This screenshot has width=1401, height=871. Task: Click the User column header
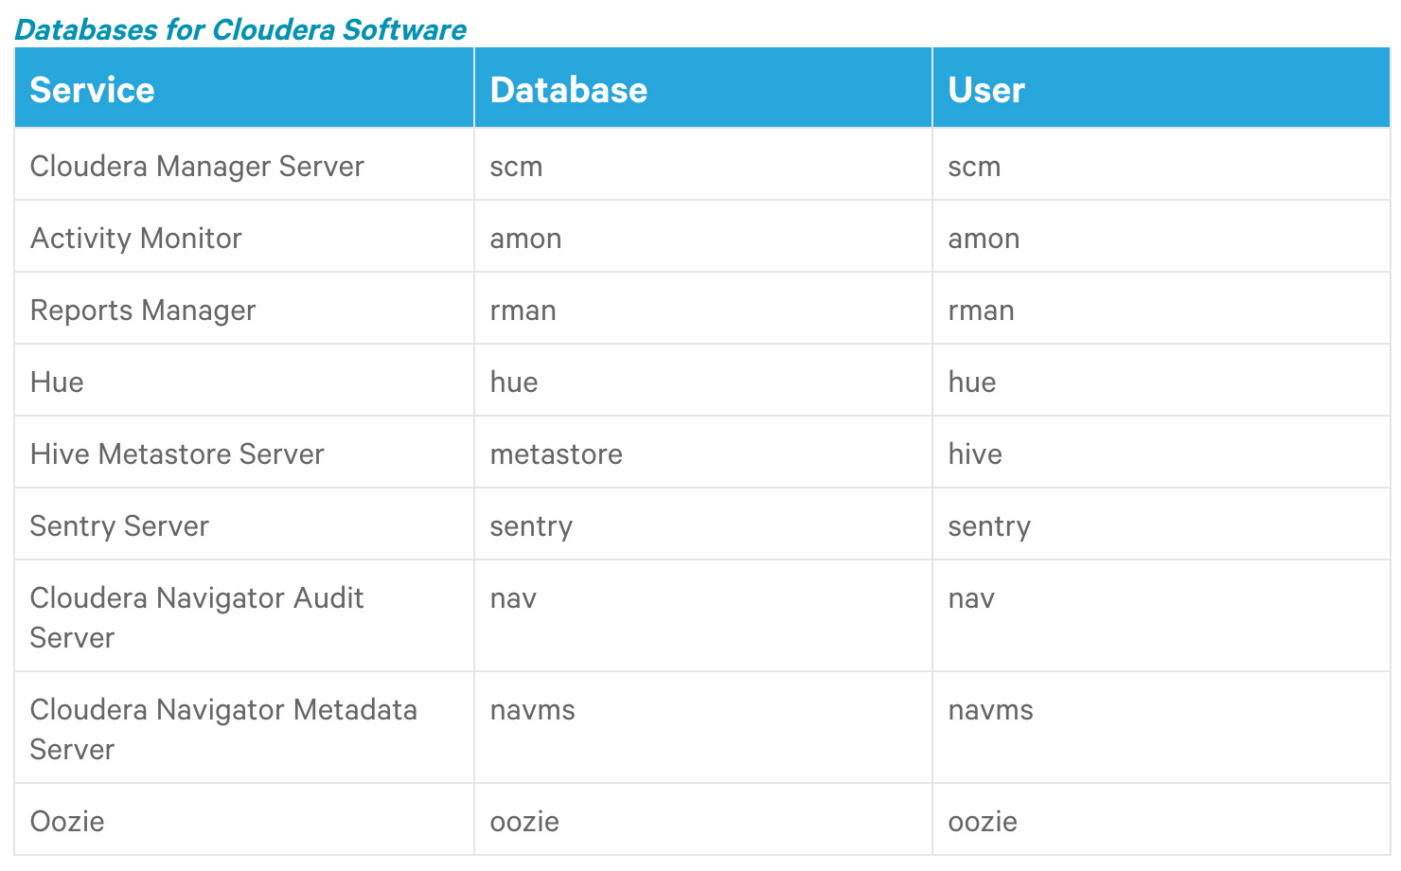(986, 90)
